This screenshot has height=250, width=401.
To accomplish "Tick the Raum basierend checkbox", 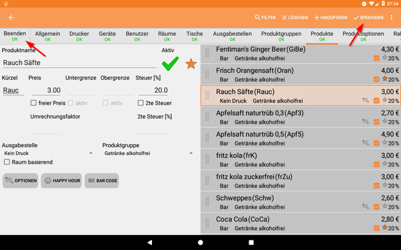I will 7,162.
